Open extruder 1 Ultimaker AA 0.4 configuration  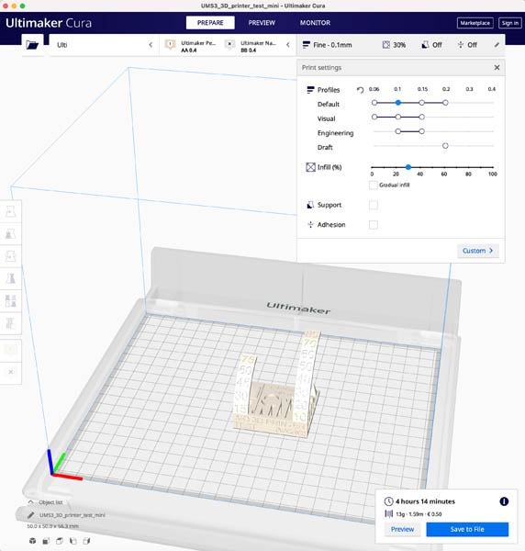tap(192, 46)
